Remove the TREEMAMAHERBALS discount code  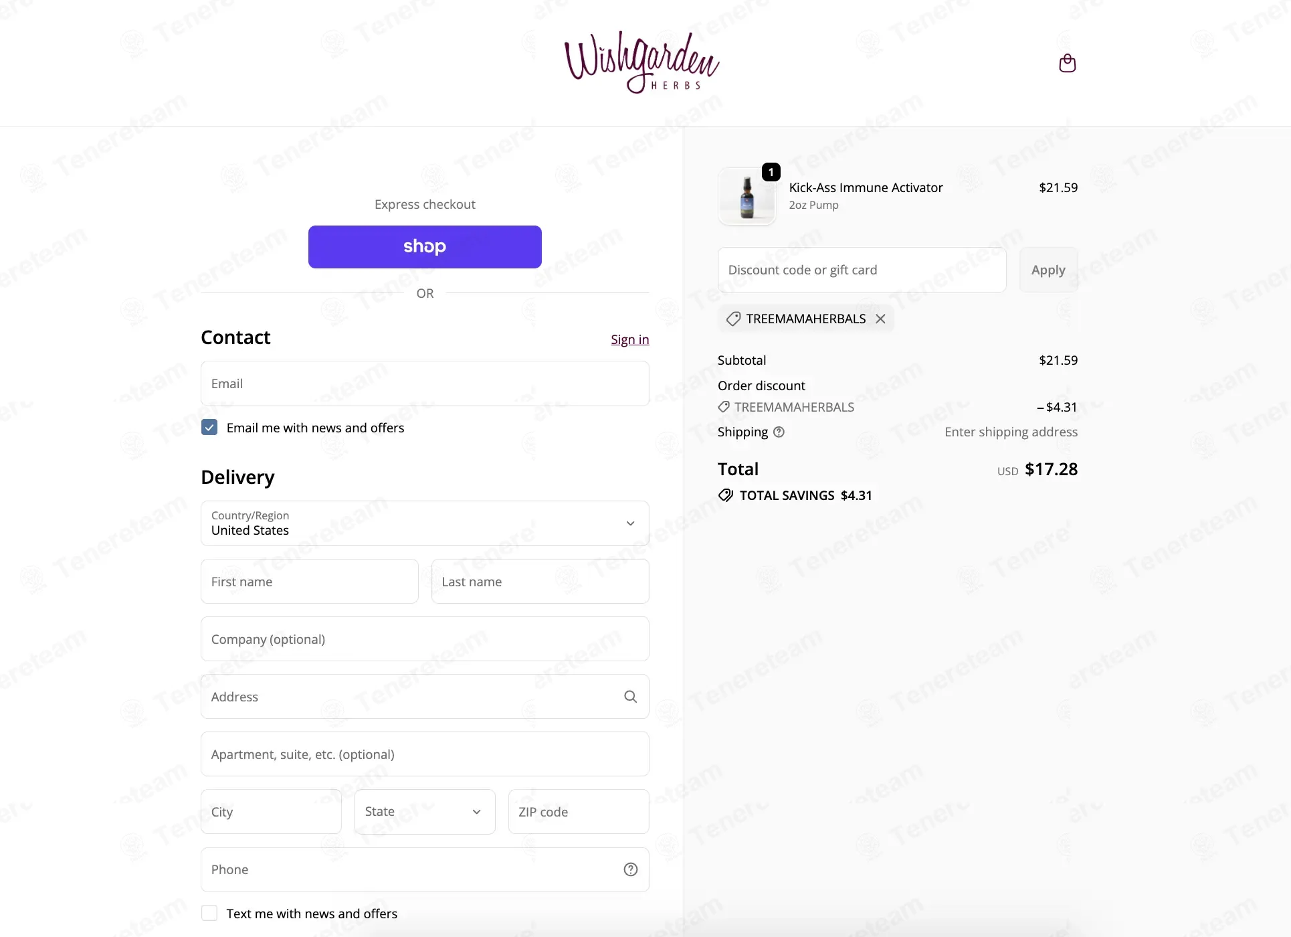[880, 319]
